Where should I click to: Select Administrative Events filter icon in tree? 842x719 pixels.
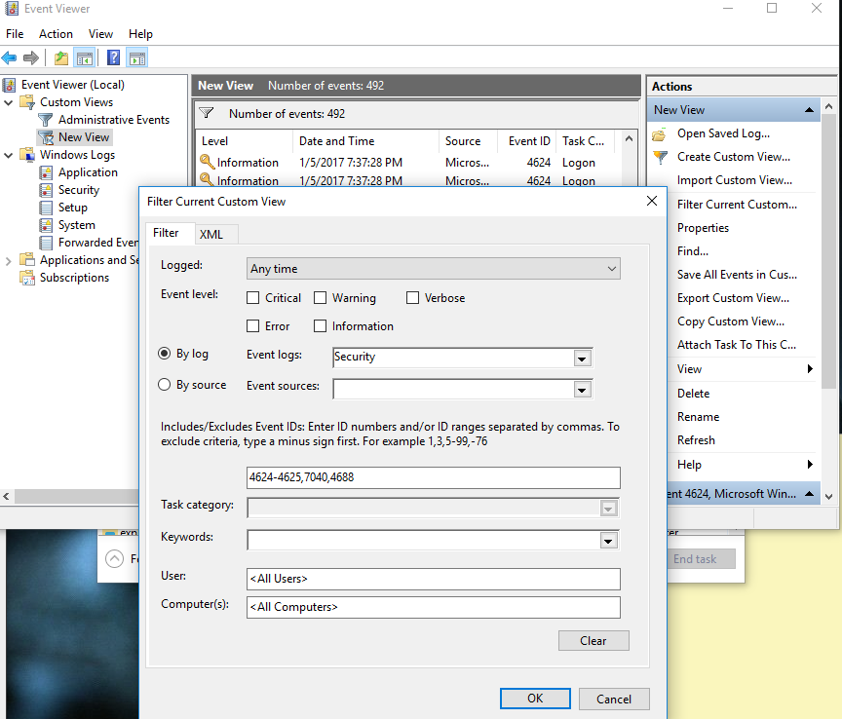click(46, 120)
